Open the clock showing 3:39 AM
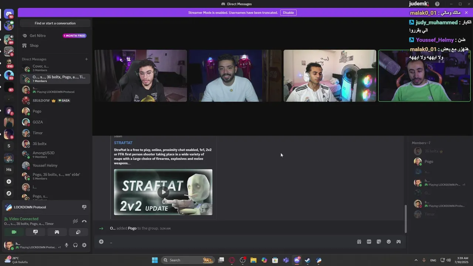The height and width of the screenshot is (266, 473). click(463, 260)
